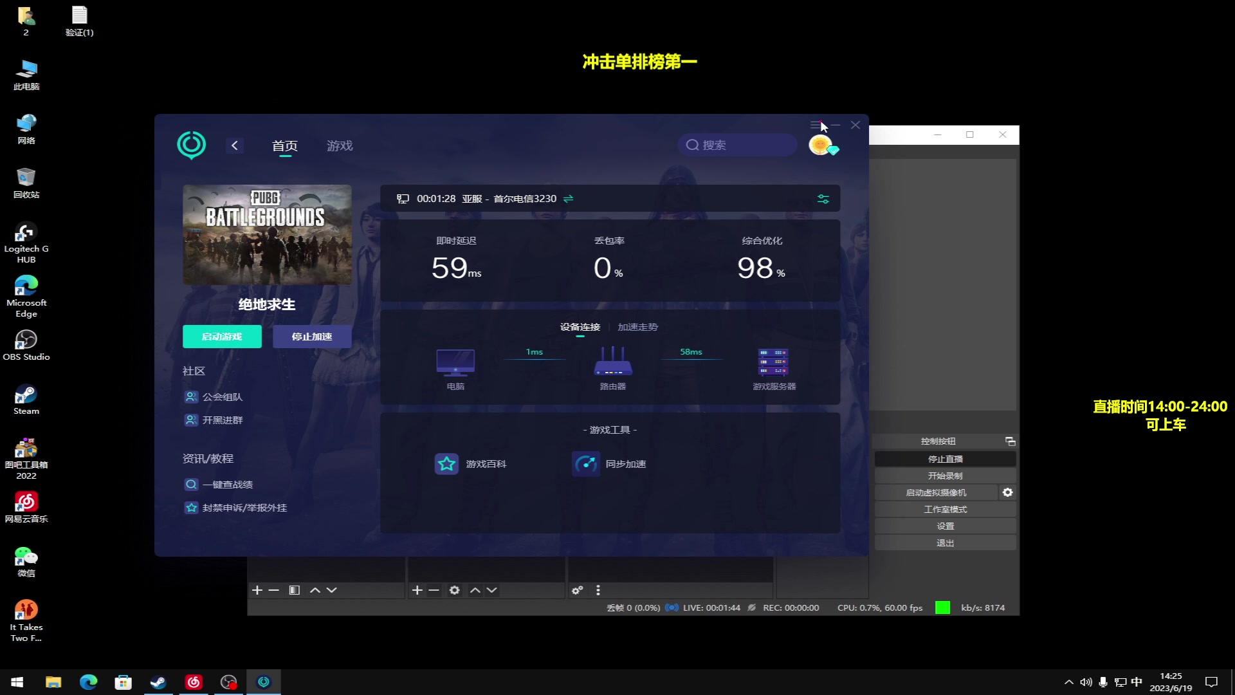The height and width of the screenshot is (695, 1235).
Task: Click the 一键查战绩 quick stats icon
Action: pyautogui.click(x=191, y=484)
